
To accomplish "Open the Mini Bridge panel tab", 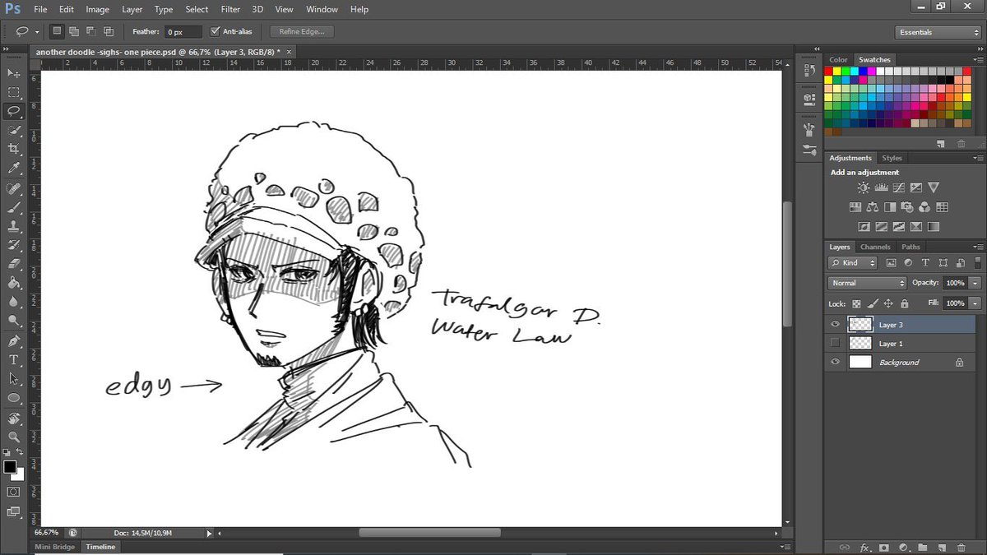I will coord(54,547).
